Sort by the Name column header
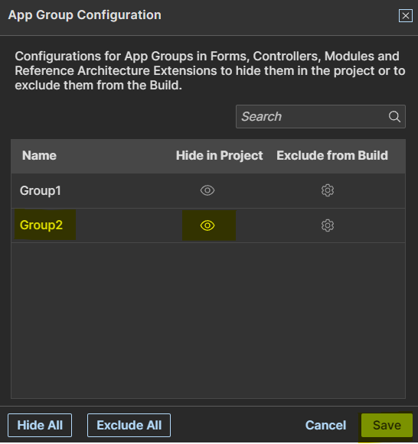This screenshot has width=418, height=444. (39, 155)
